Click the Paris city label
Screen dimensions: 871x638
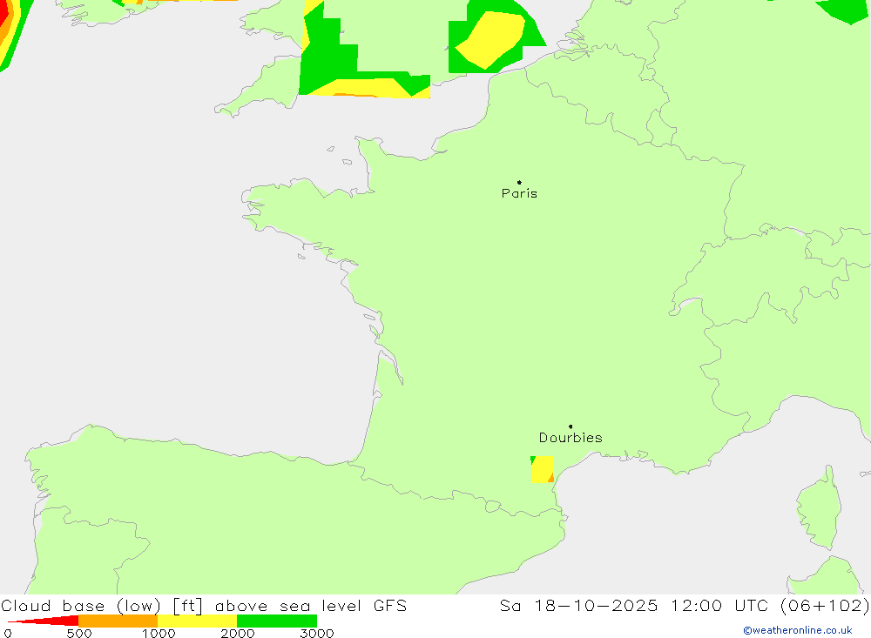[x=519, y=193]
